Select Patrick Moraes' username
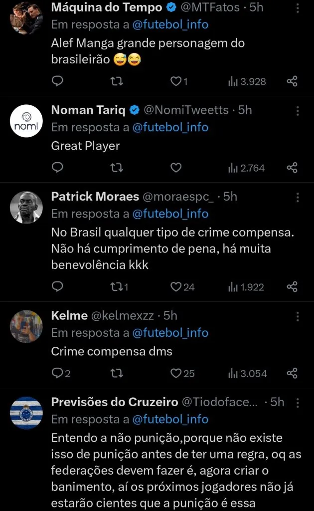 [95, 196]
